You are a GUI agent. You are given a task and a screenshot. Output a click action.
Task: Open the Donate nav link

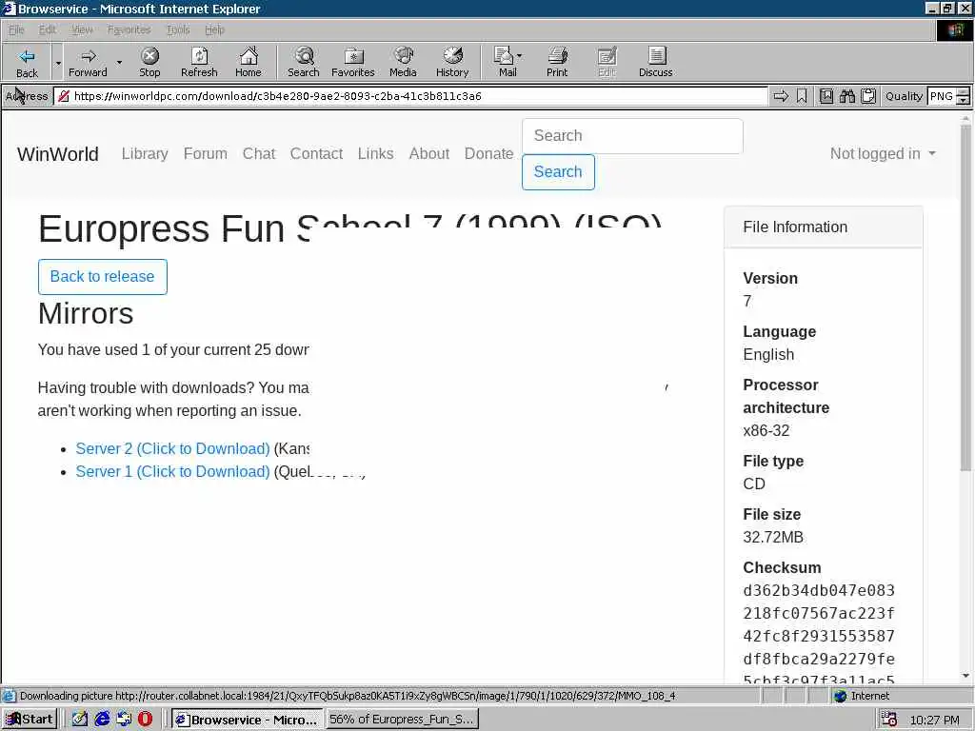(488, 153)
